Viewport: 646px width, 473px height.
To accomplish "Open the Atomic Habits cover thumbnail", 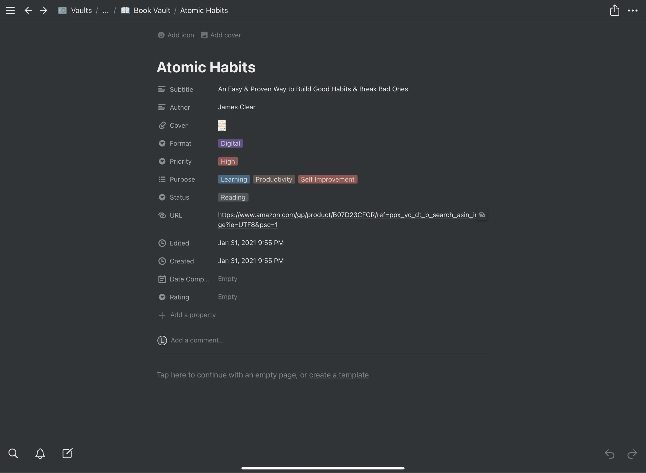I will coord(221,125).
